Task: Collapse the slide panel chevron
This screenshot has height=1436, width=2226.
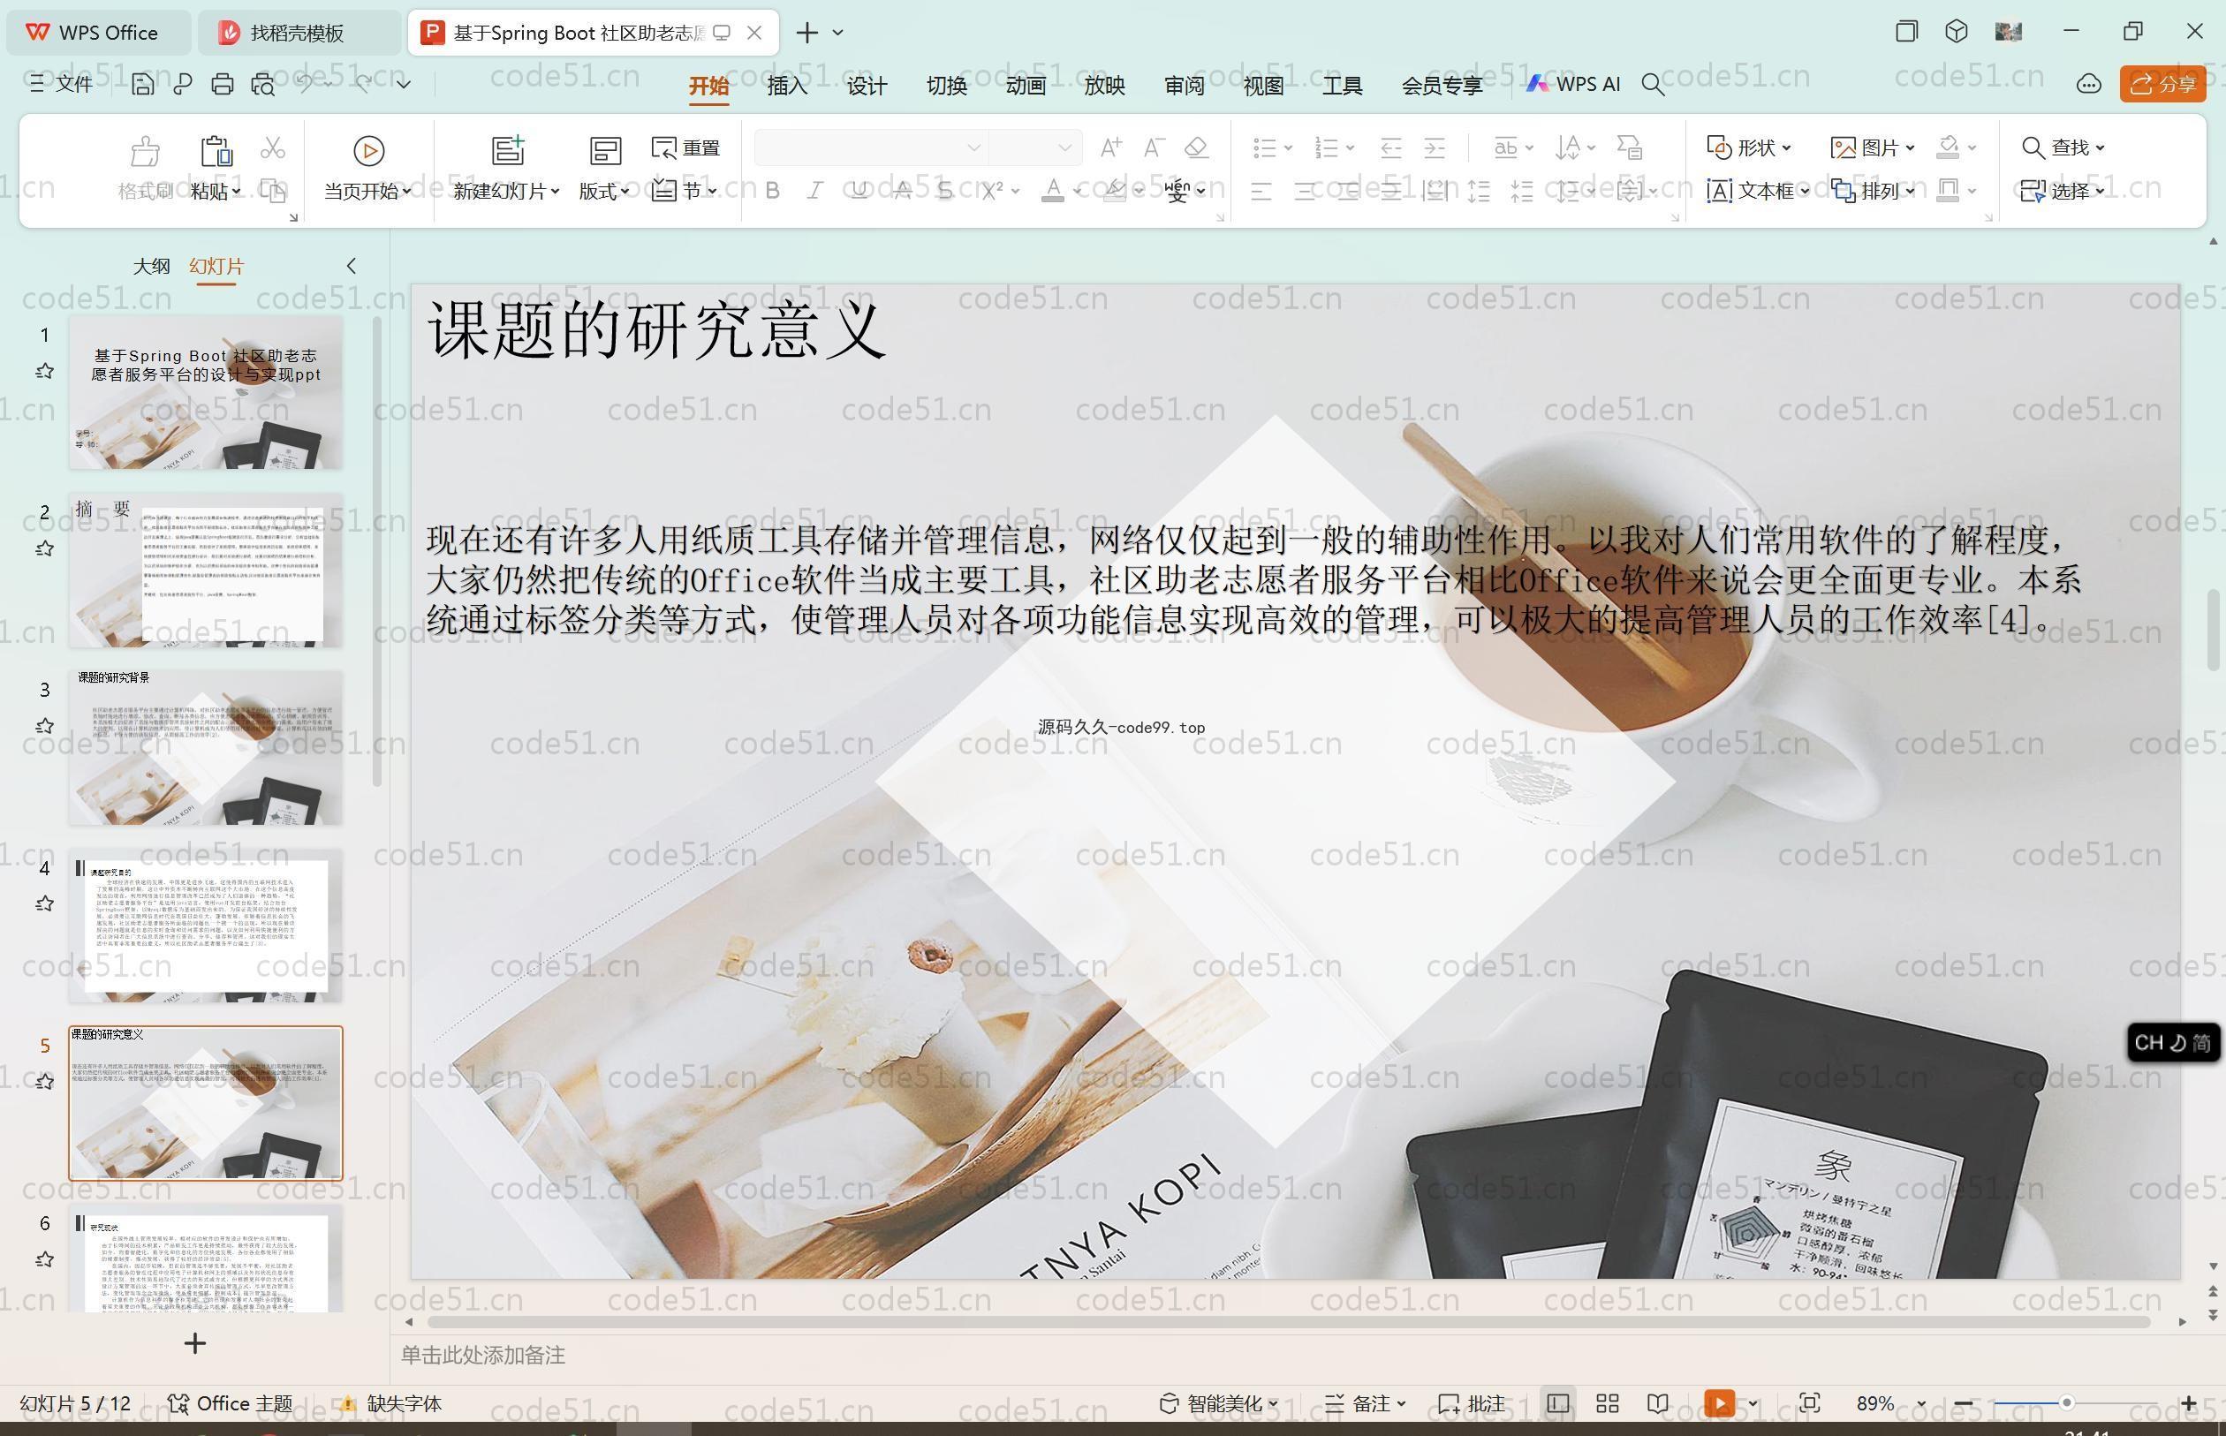Action: [351, 266]
